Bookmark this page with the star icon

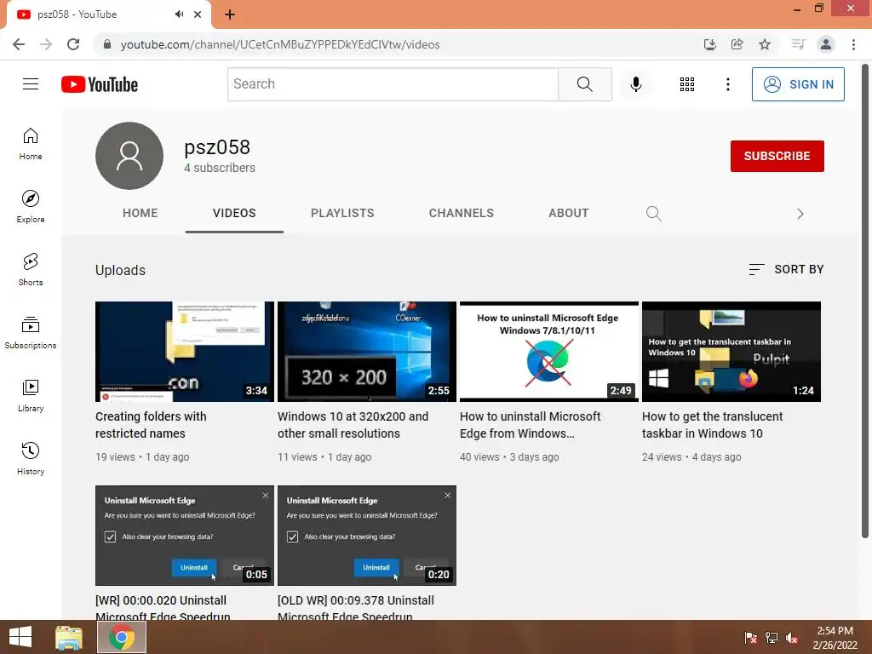point(765,44)
